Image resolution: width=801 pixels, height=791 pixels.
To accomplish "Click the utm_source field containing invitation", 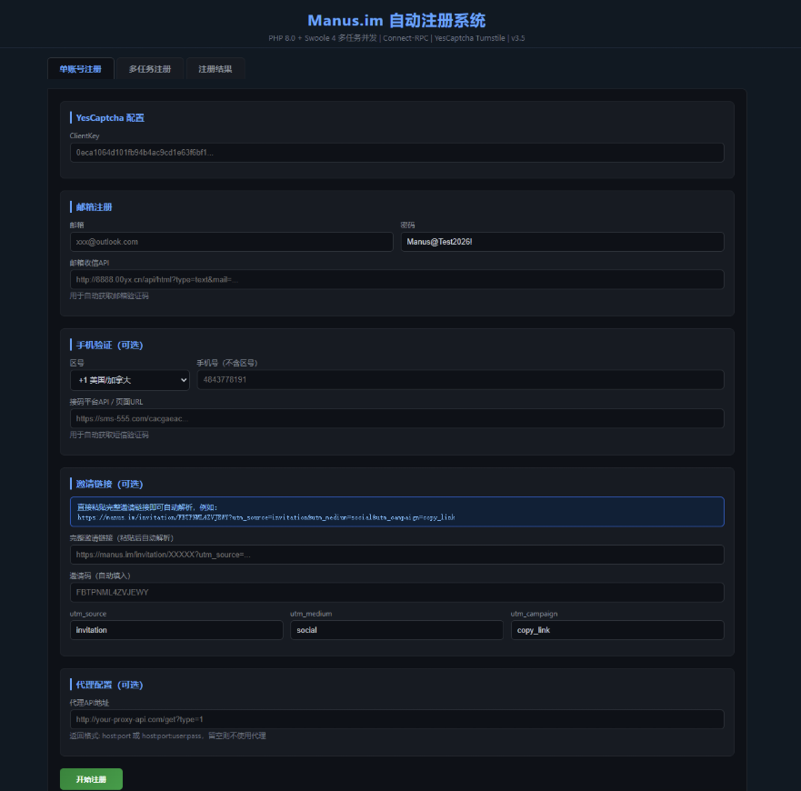I will click(x=176, y=630).
